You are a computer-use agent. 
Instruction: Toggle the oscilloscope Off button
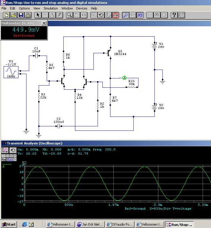pos(4,156)
